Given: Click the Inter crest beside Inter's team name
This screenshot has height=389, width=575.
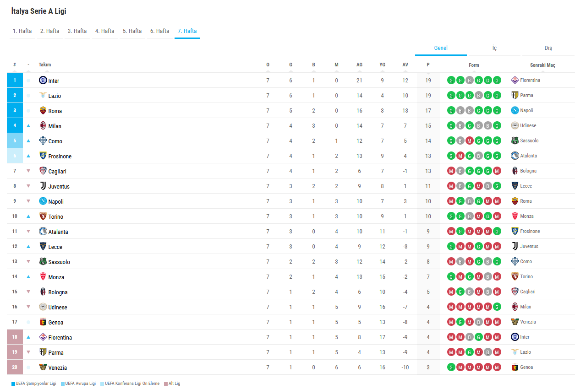Looking at the screenshot, I should pyautogui.click(x=43, y=81).
